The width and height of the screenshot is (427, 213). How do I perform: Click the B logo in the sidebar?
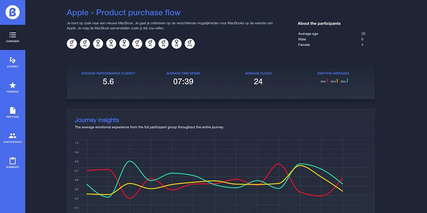coord(13,12)
